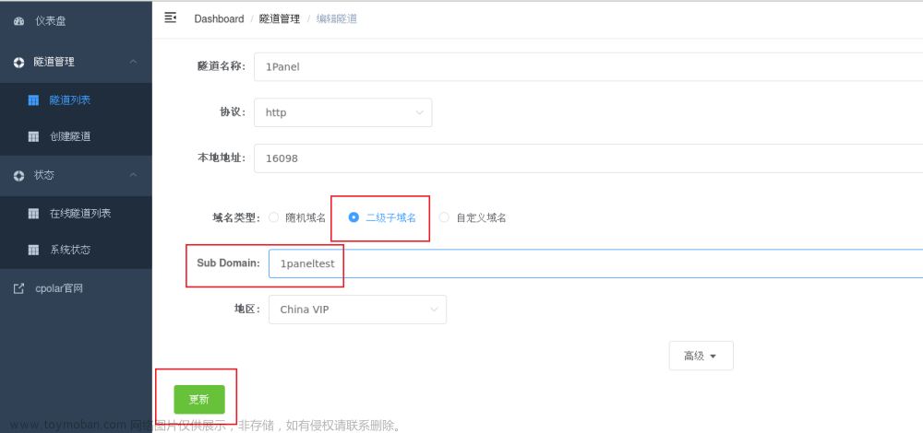Click the sidebar collapse hamburger icon
Image resolution: width=923 pixels, height=433 pixels.
pyautogui.click(x=170, y=18)
